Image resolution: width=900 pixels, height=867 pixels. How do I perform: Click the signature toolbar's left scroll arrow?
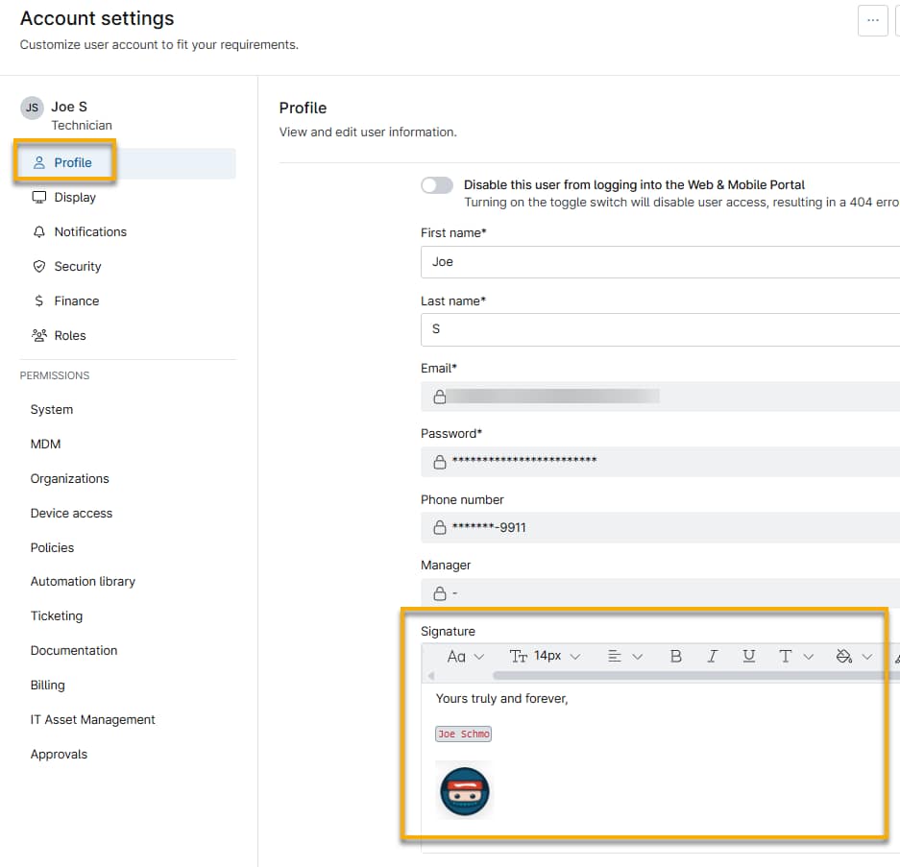(431, 676)
